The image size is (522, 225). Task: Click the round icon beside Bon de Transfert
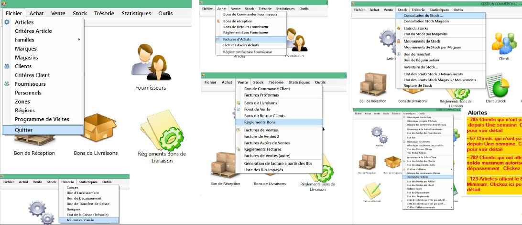pyautogui.click(x=399, y=54)
